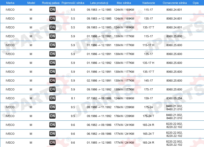Select the ON badge in the 5.9 135-17 T row
The height and width of the screenshot is (147, 204).
point(52,71)
